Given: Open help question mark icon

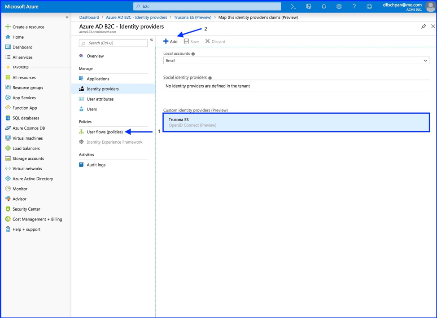Looking at the screenshot, I should tap(354, 6).
